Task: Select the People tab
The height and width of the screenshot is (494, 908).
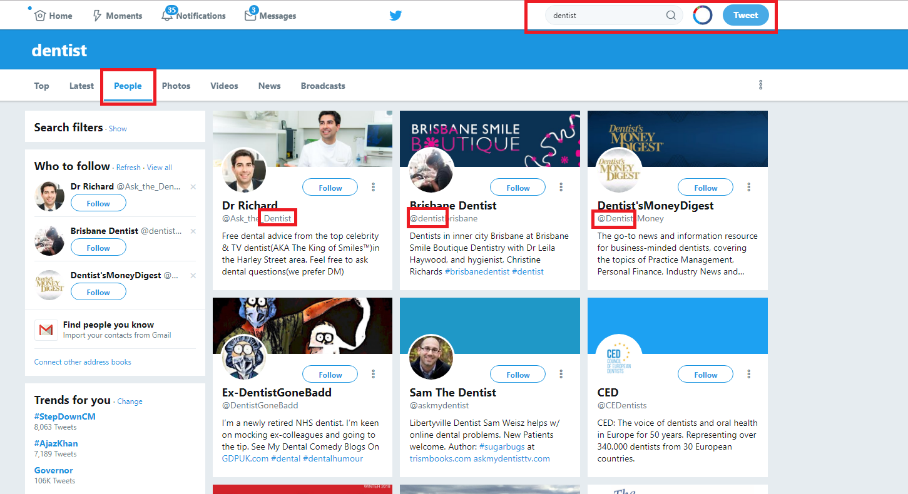Action: pos(128,86)
